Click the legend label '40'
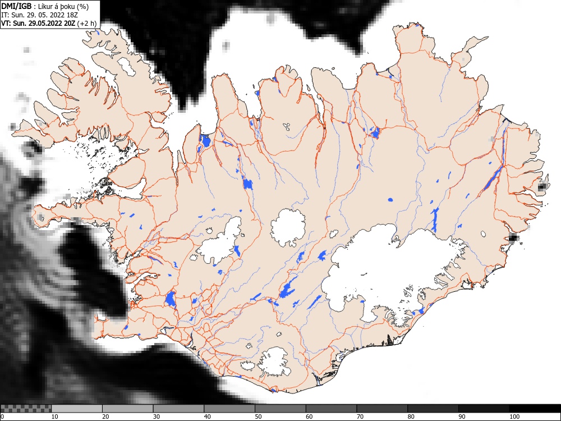Screen dimensions: 561x421 click(x=207, y=417)
